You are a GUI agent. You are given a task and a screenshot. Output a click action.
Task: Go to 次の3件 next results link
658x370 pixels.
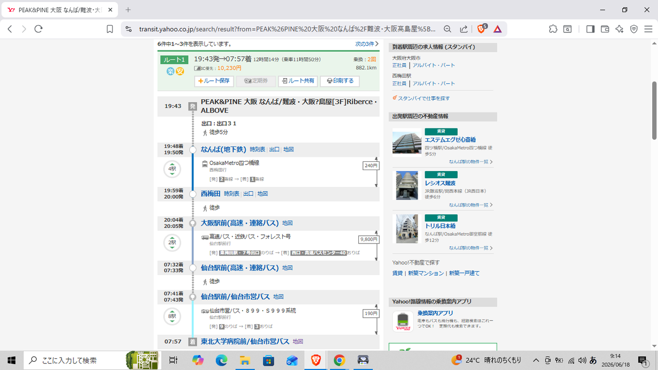[367, 44]
